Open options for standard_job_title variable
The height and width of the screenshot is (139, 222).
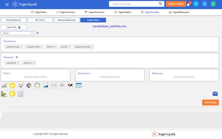(x=92, y=47)
